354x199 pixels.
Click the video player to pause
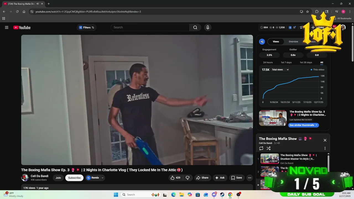(137, 100)
